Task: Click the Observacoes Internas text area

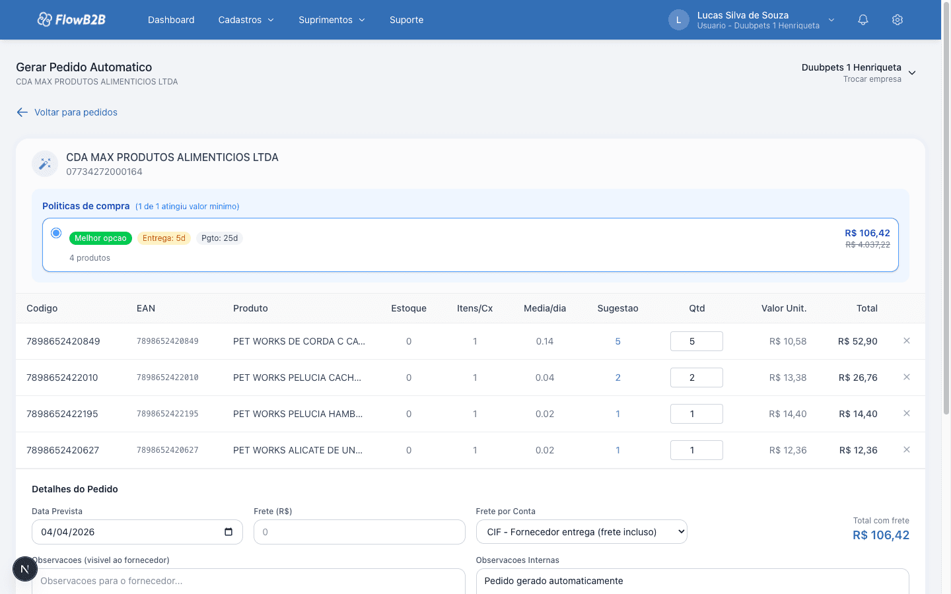Action: click(693, 581)
